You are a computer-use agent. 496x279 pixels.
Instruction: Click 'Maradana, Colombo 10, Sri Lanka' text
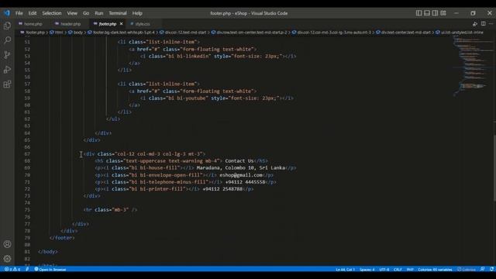[241, 168]
